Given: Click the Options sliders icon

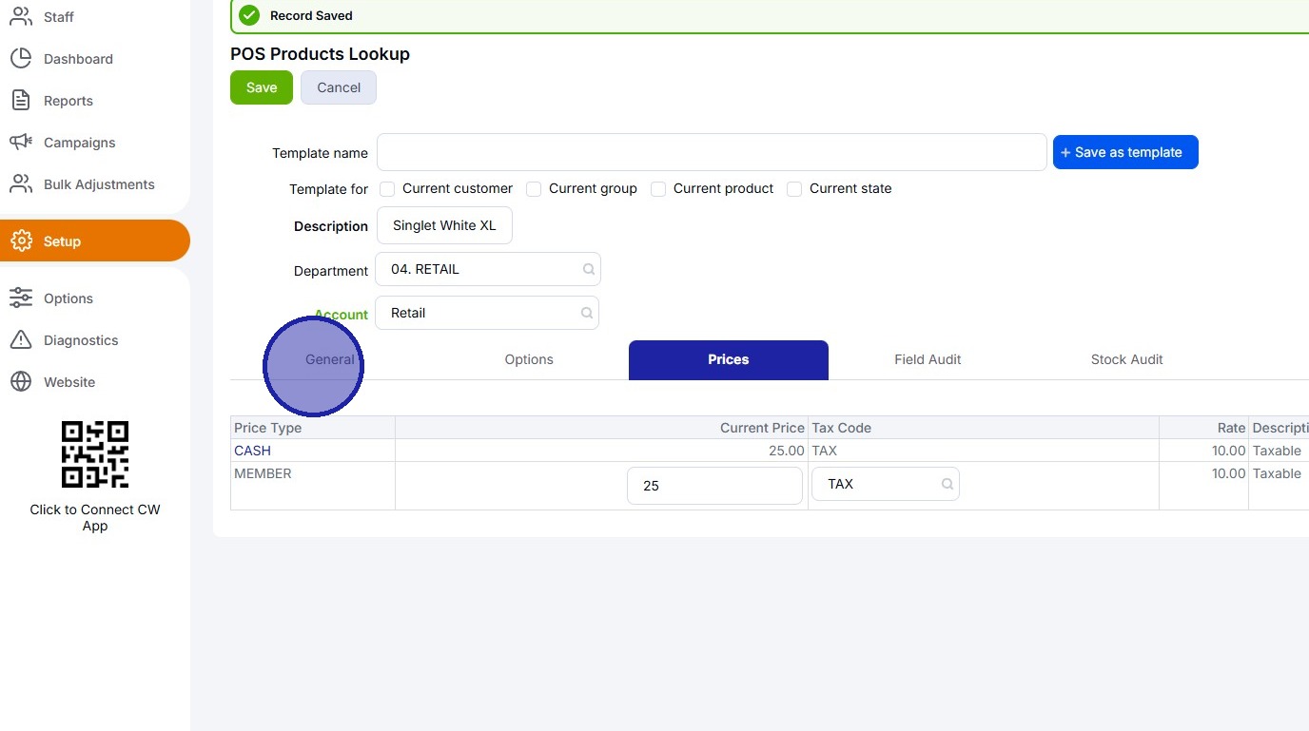Looking at the screenshot, I should pyautogui.click(x=21, y=298).
